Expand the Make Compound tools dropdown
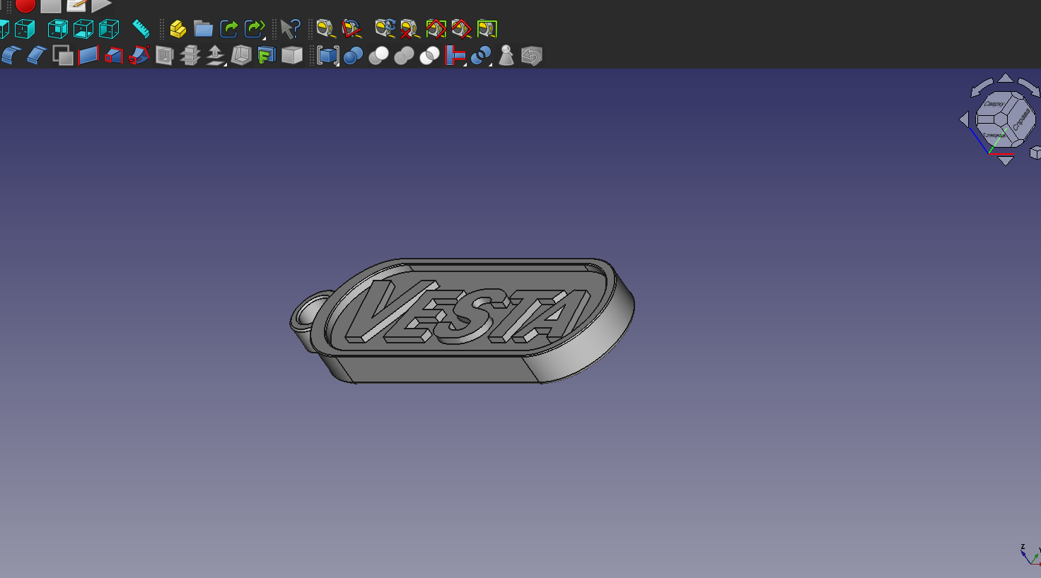 pos(337,64)
